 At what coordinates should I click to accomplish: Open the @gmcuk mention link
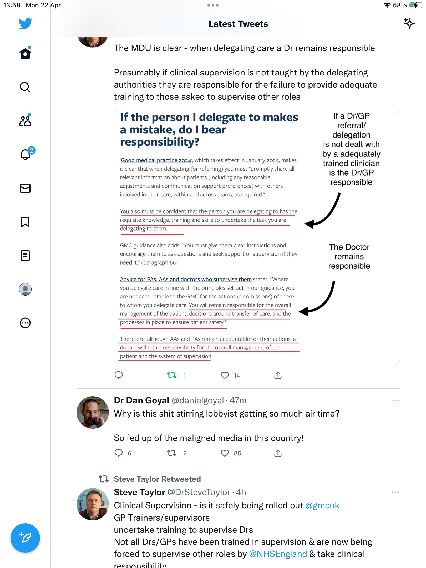tap(322, 505)
